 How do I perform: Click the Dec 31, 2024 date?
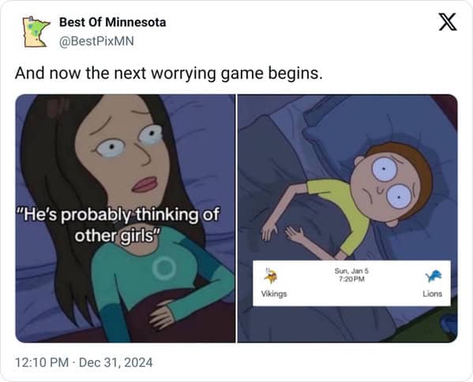[116, 362]
